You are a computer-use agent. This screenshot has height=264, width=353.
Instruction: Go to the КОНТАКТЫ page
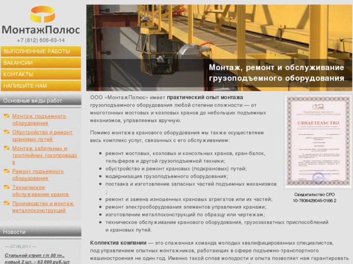click(x=41, y=75)
